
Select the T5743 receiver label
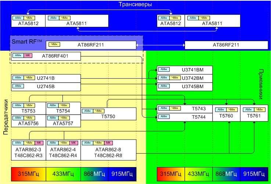[x=199, y=109]
